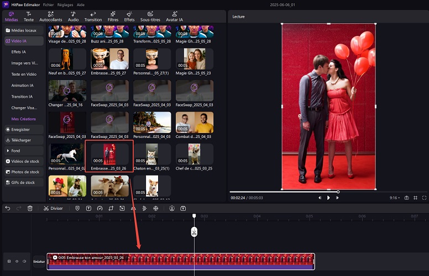Open the Avatar IA tab
The height and width of the screenshot is (276, 429).
click(174, 17)
